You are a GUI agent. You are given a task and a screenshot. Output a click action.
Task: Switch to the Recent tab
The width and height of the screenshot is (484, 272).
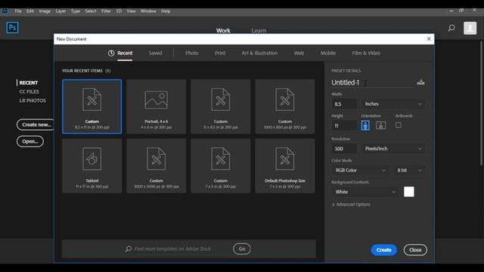pos(125,53)
